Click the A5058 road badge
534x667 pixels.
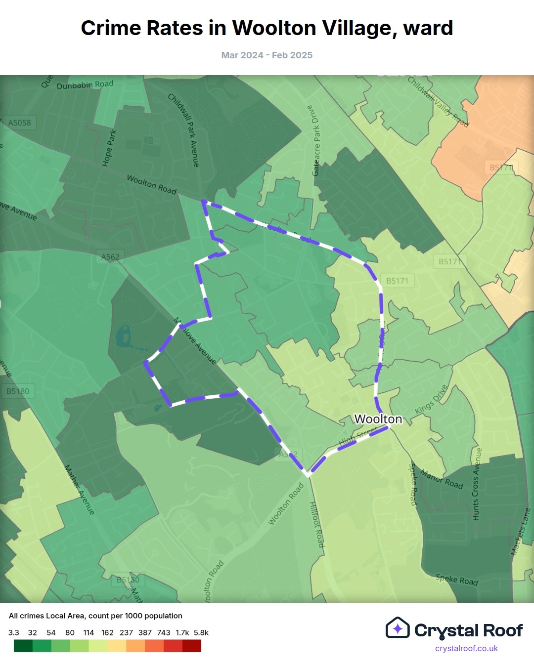20,123
